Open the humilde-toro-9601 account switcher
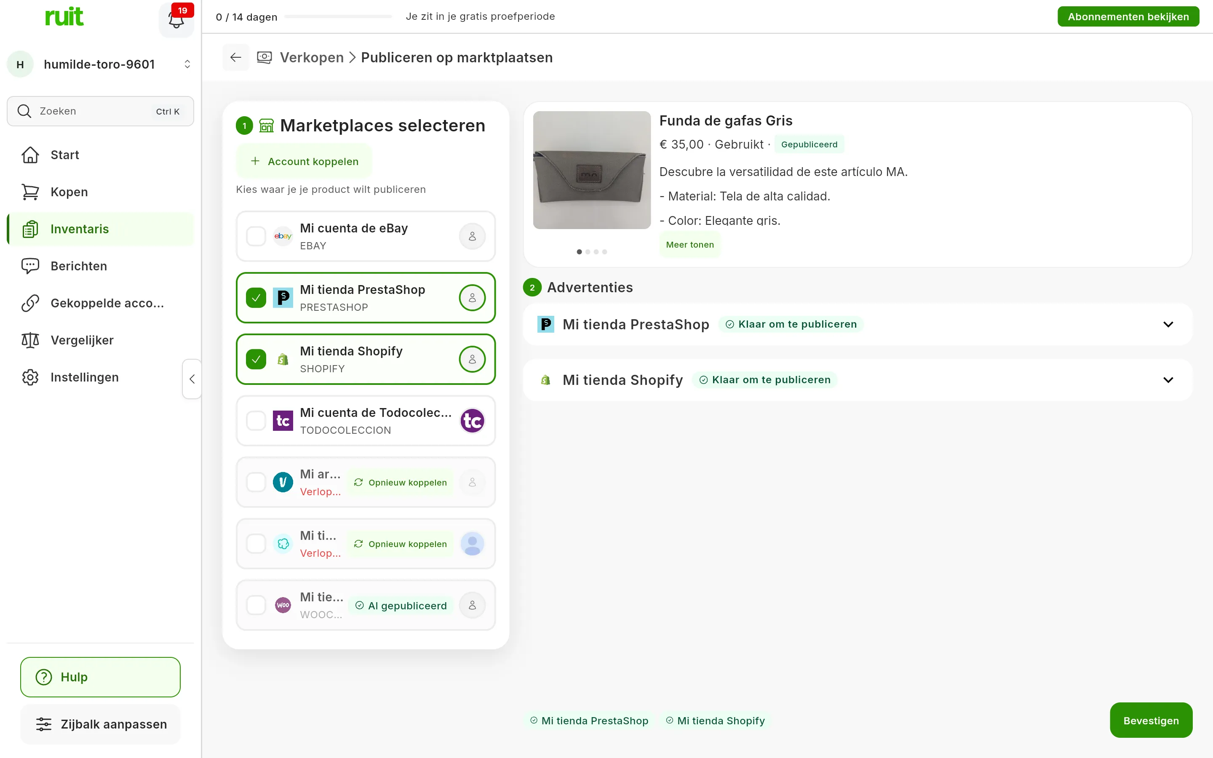Image resolution: width=1213 pixels, height=758 pixels. (100, 64)
